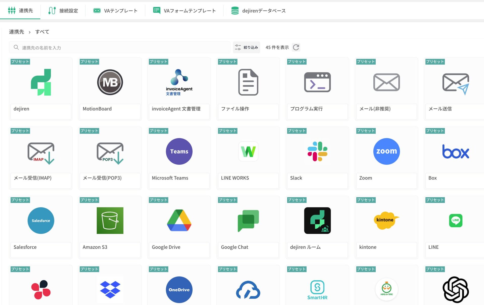Select the メール受信(IMAP) icon
Screen dimensions: 484x305
coord(41,153)
